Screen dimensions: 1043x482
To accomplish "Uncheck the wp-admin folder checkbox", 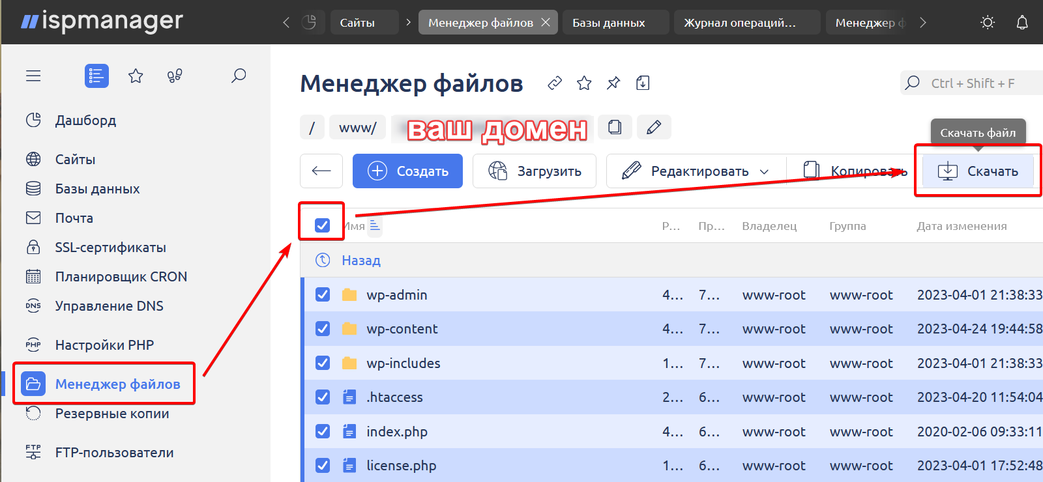I will coord(323,294).
